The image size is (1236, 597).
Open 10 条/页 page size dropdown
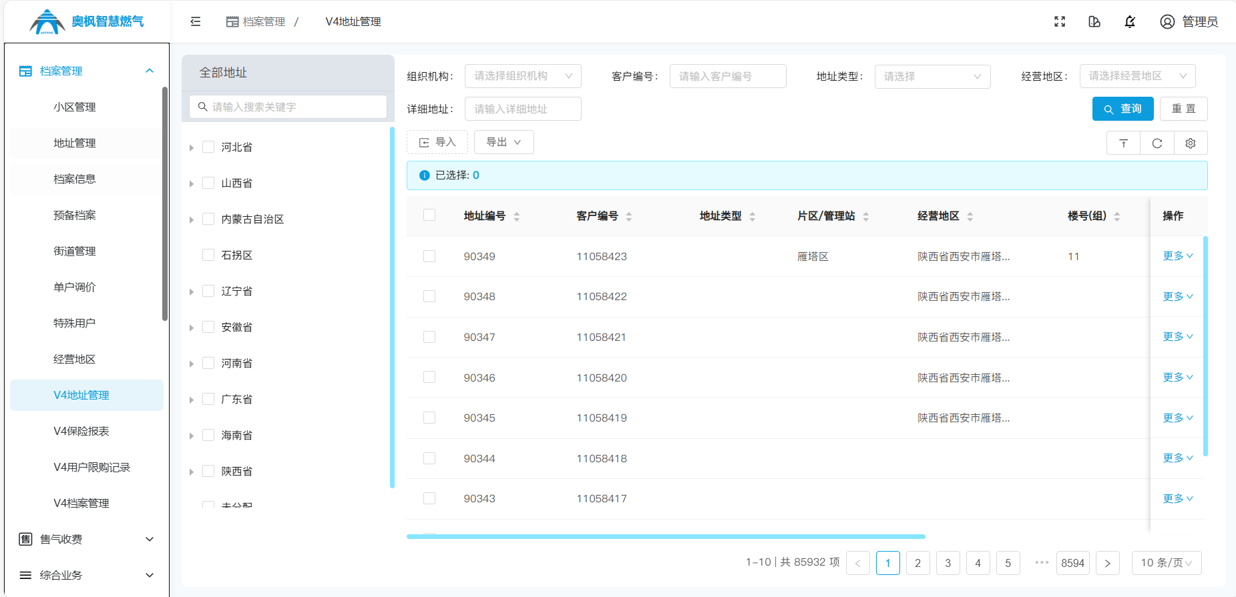click(1167, 563)
